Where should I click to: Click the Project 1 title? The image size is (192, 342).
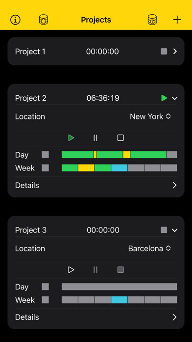click(30, 52)
